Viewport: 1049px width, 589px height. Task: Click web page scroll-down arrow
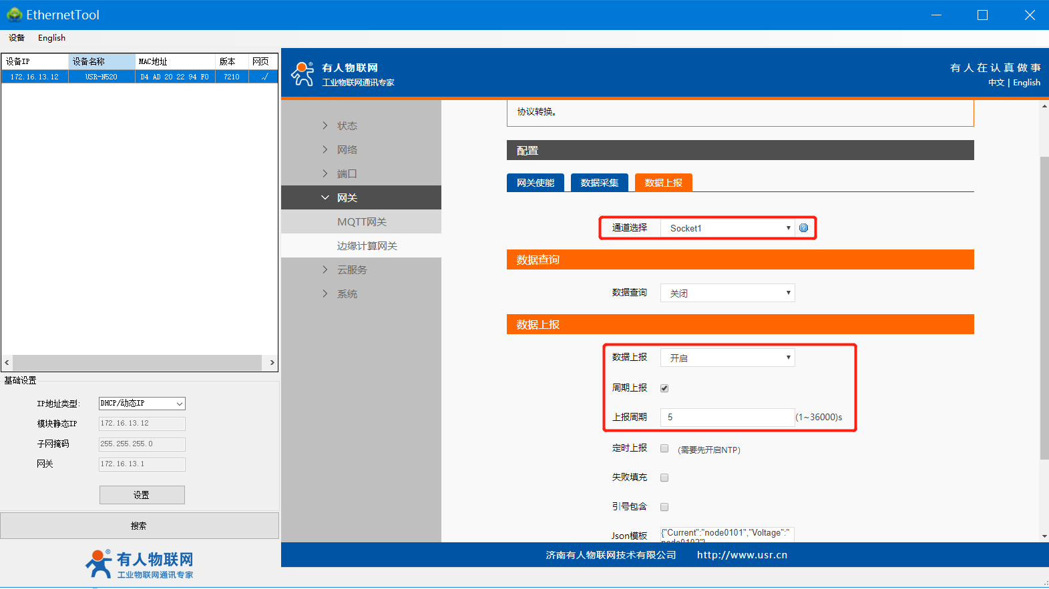tap(1044, 536)
